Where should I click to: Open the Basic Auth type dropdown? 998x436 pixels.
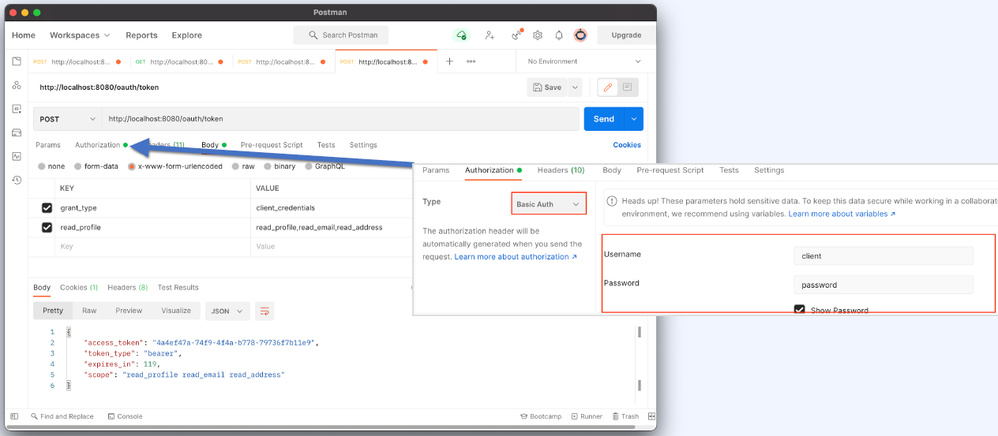tap(549, 204)
